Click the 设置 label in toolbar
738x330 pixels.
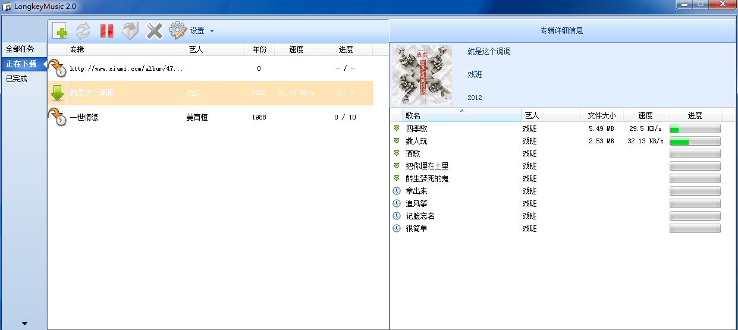197,31
